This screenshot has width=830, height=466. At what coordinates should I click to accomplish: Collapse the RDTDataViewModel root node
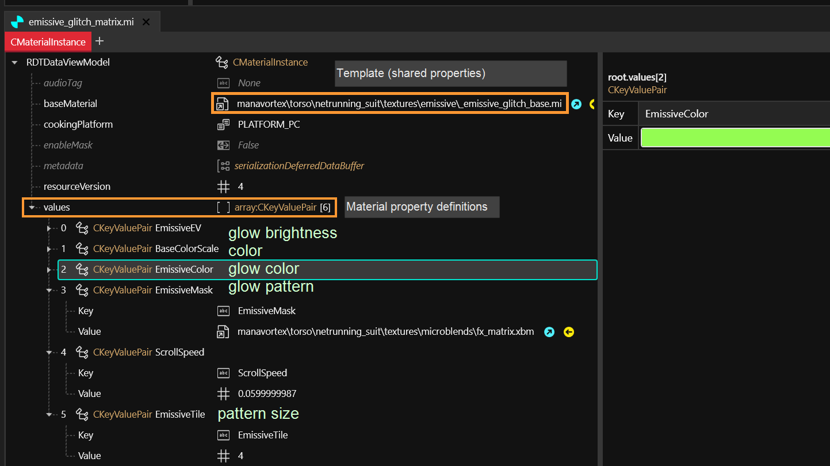coord(15,63)
